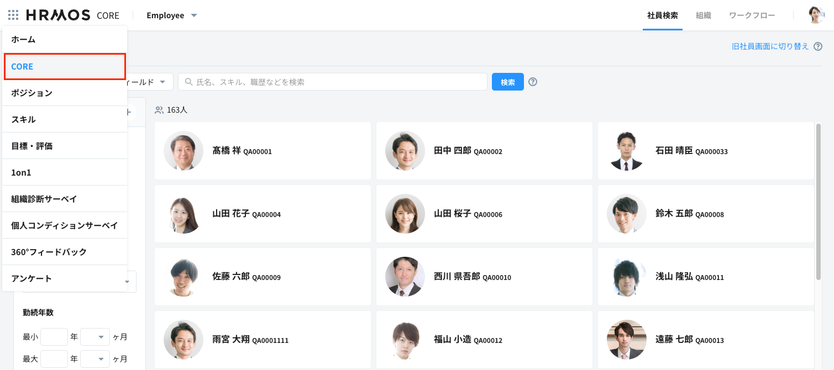834x370 pixels.
Task: Open the maximum 勤続年数 months dropdown
Action: 95,359
